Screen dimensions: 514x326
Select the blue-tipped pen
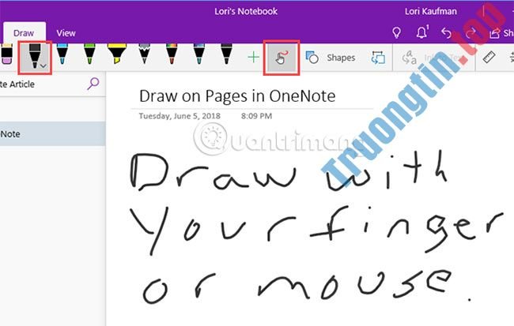pyautogui.click(x=62, y=54)
